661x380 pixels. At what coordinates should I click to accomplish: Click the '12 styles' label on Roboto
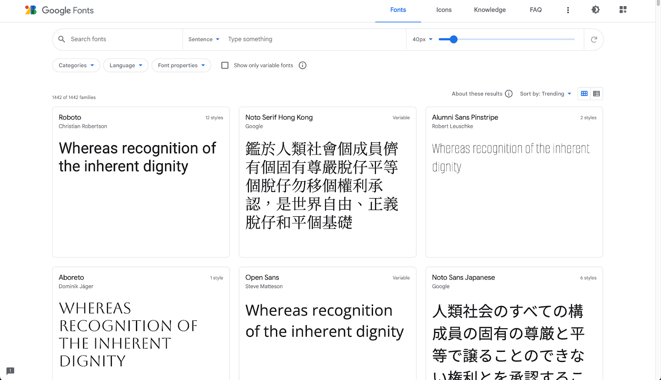[214, 118]
